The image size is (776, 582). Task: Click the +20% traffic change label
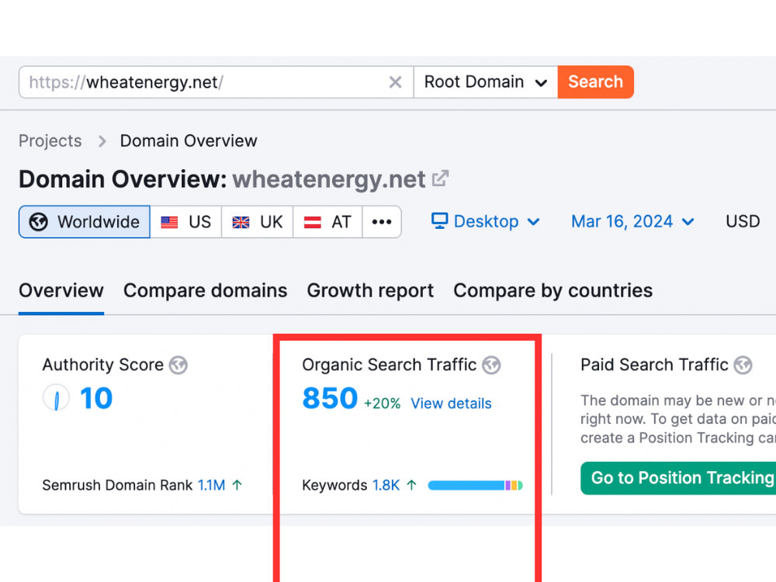[382, 404]
